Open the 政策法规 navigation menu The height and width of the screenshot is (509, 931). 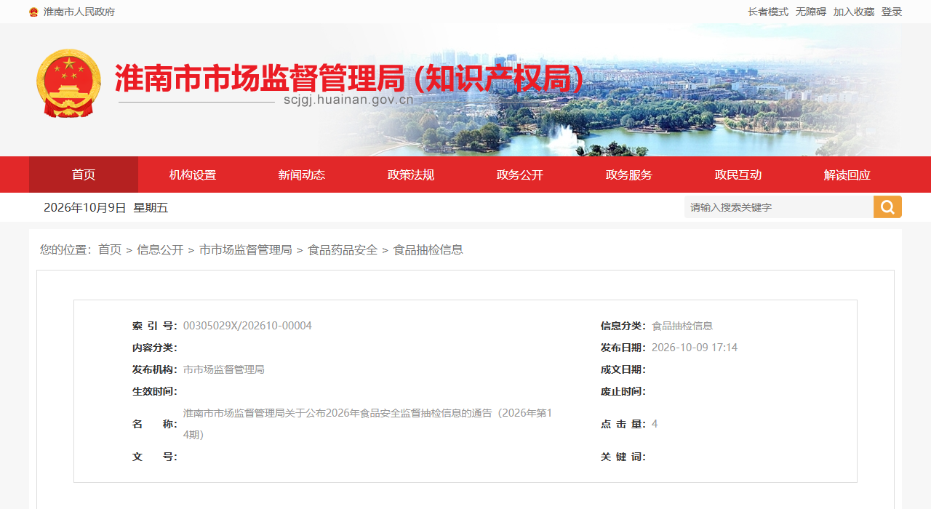click(411, 175)
